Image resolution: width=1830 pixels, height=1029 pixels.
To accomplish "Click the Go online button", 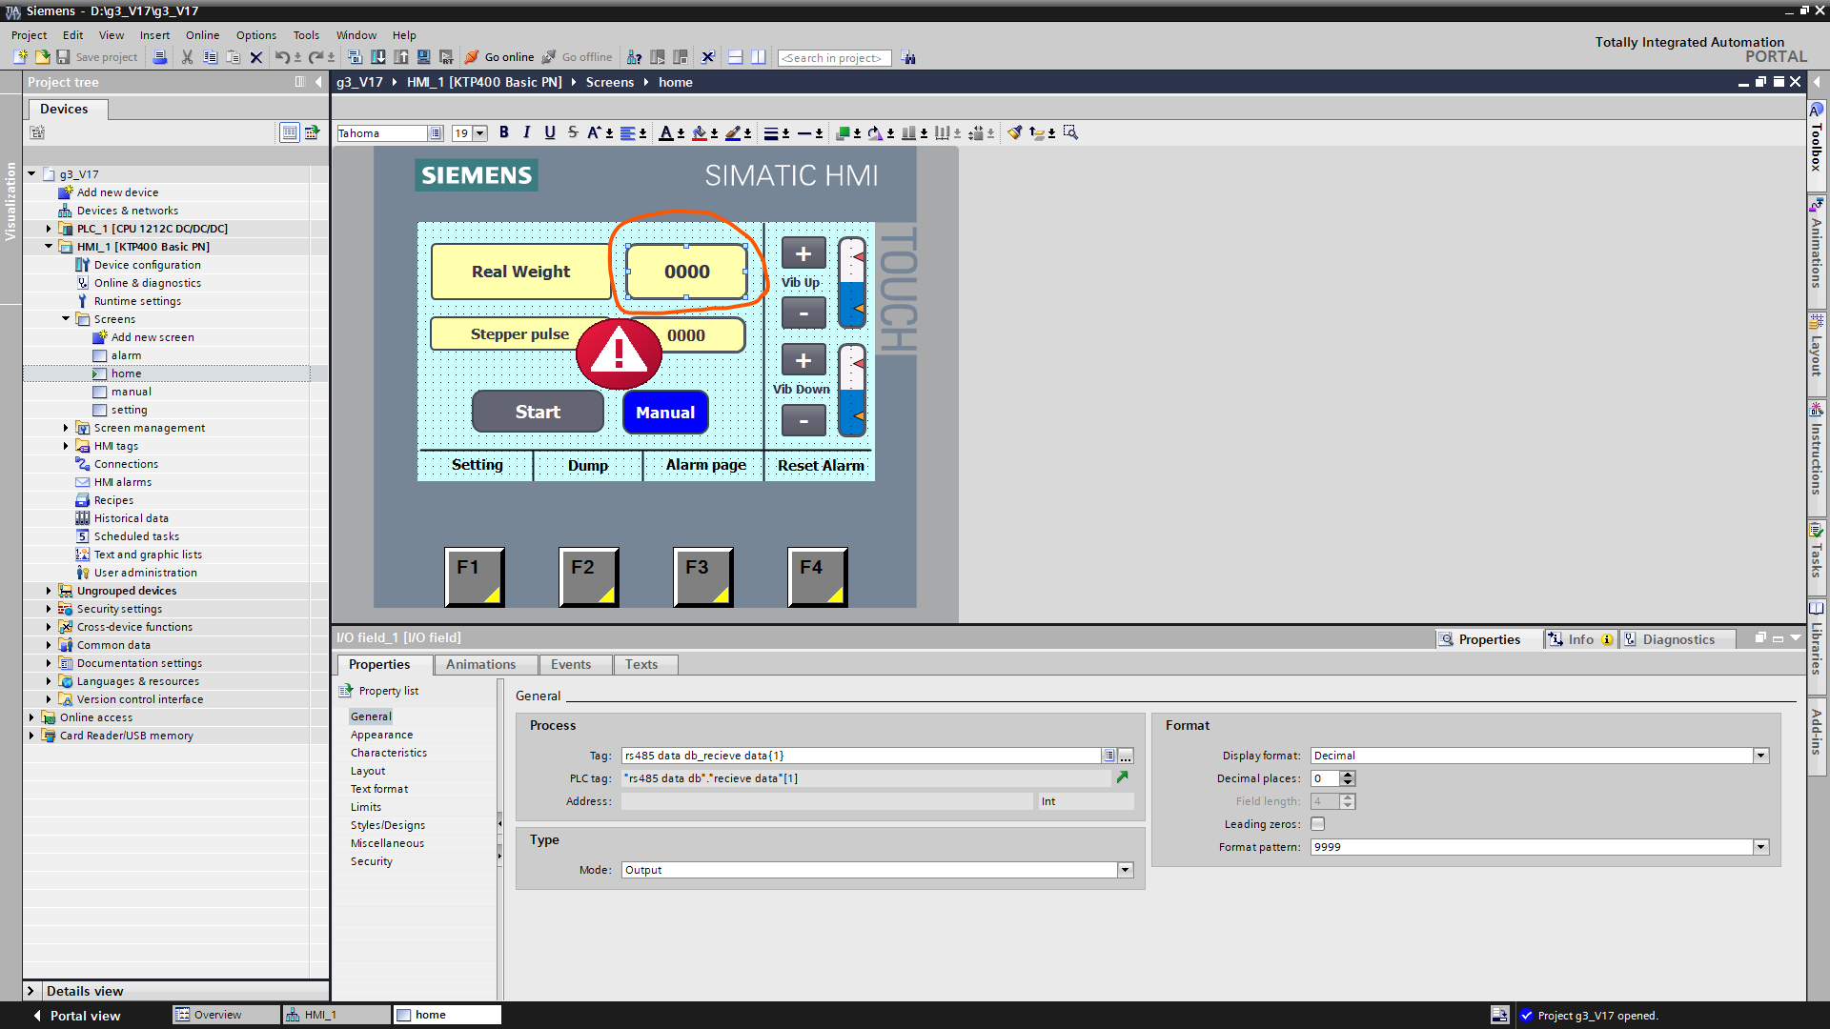I will pos(499,57).
